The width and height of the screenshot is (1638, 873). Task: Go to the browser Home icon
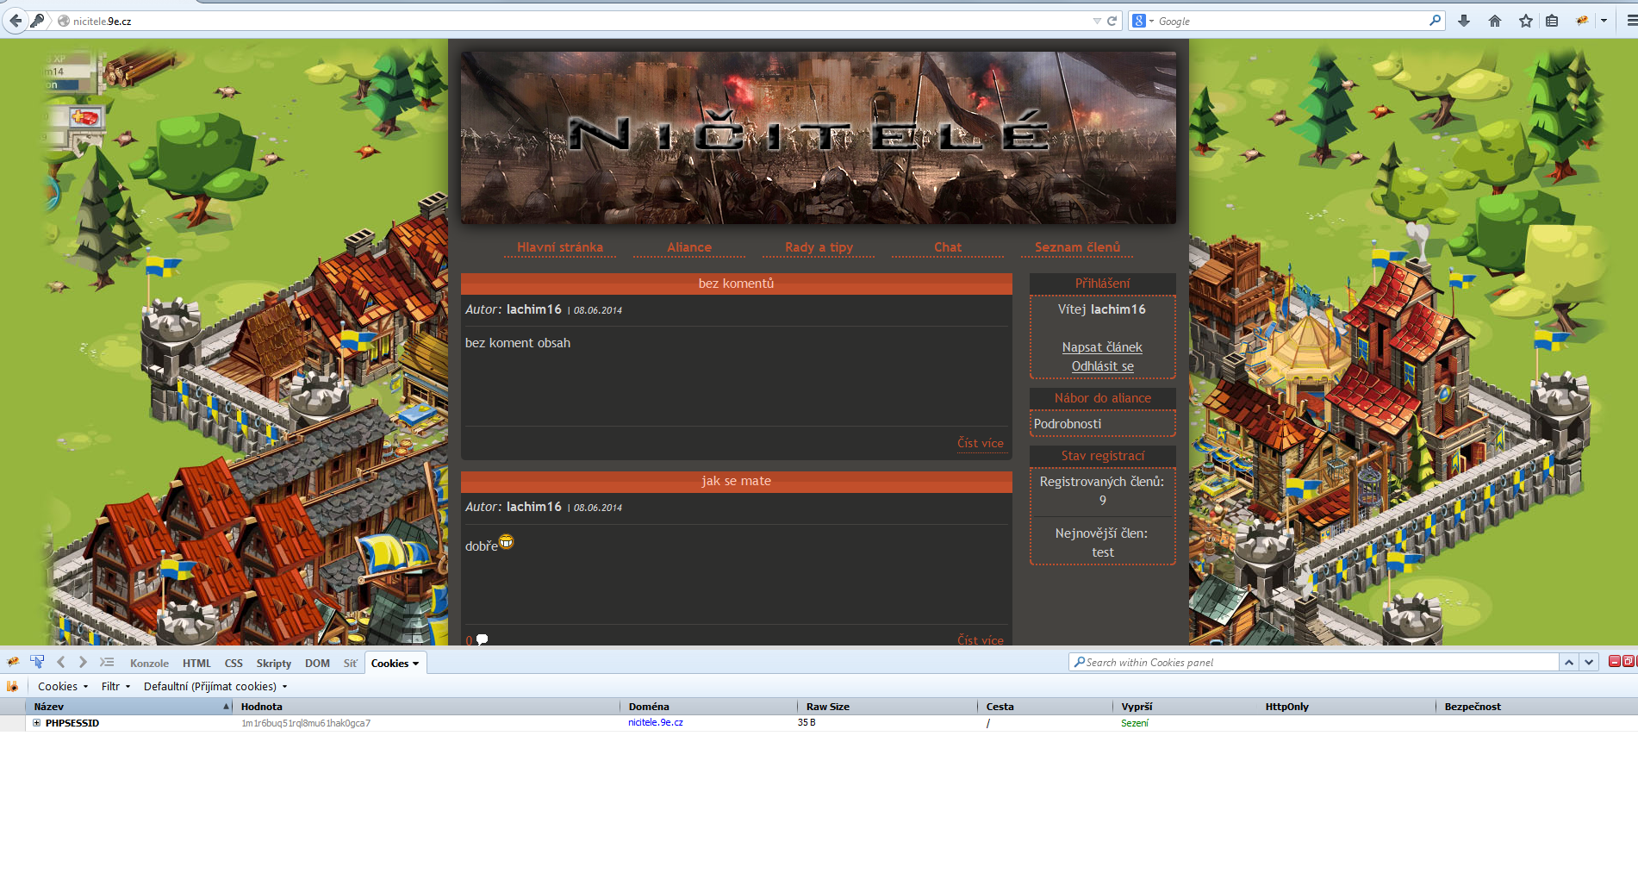pos(1495,21)
